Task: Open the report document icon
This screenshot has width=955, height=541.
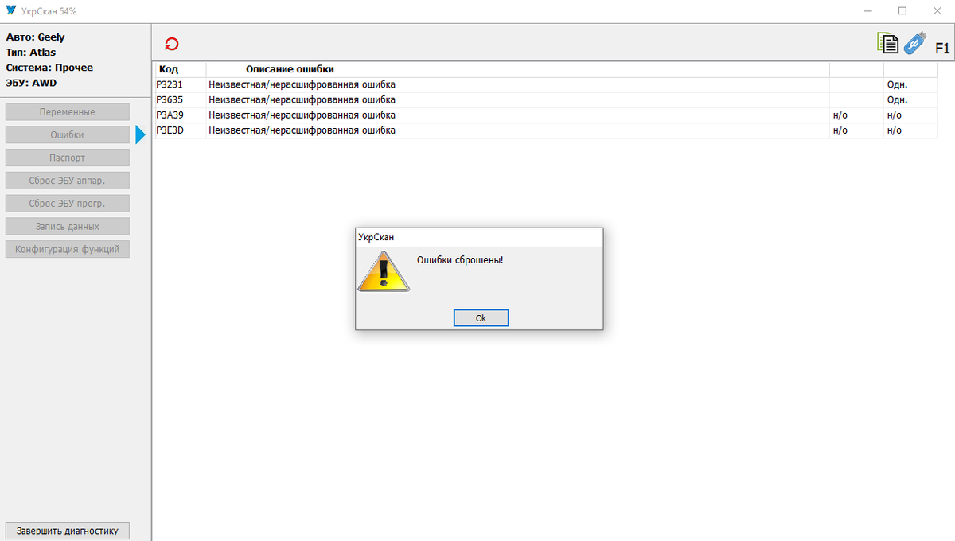Action: coord(887,44)
